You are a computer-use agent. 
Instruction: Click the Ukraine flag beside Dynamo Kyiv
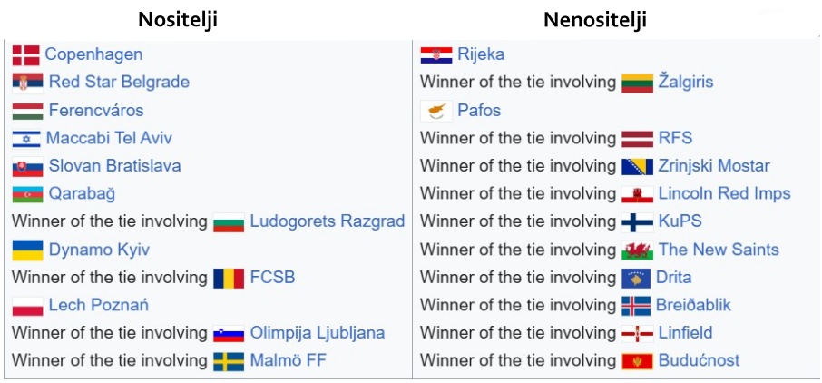coord(28,250)
